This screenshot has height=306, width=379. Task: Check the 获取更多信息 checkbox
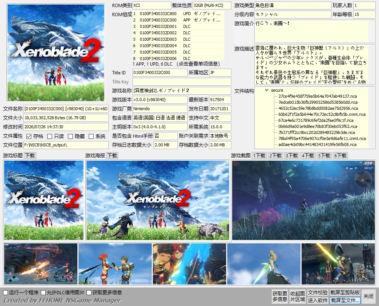(89, 293)
